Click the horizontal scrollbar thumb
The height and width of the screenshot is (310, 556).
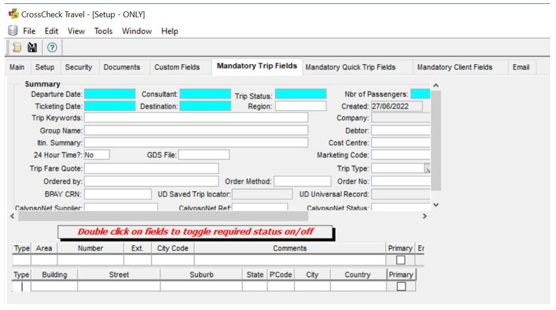[x=163, y=216]
